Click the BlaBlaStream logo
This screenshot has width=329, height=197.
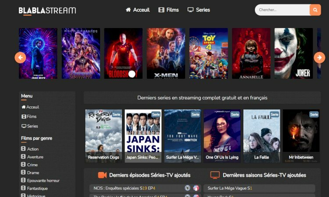pos(47,11)
